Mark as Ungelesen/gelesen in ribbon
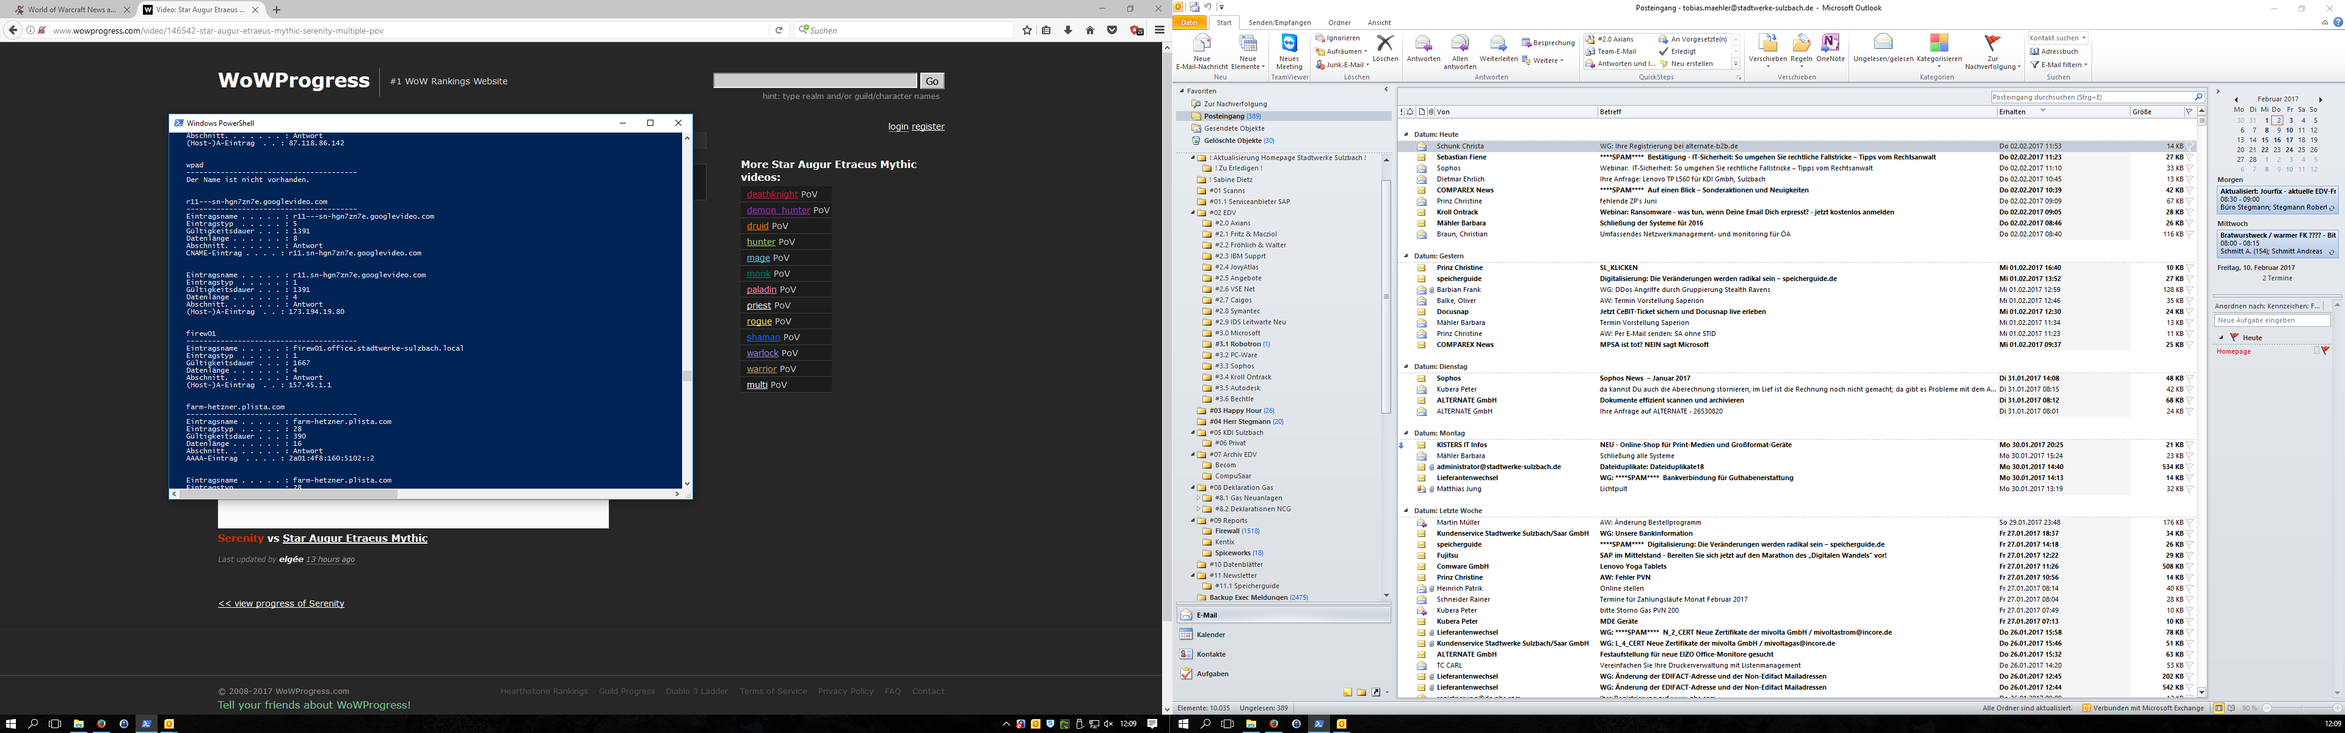This screenshot has width=2345, height=733. pos(1883,49)
